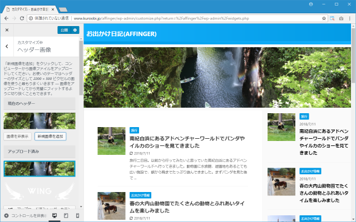Bookmark this page with the star icon

324,18
